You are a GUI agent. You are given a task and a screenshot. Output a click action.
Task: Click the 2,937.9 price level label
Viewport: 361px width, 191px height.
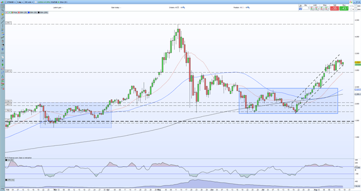click(x=8, y=71)
